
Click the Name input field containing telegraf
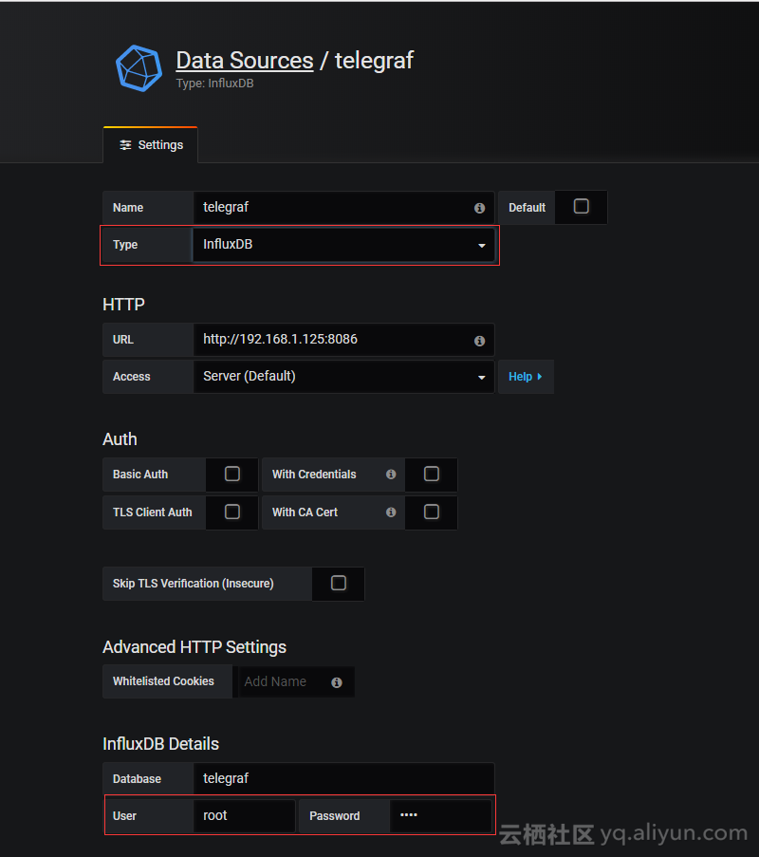tap(343, 208)
